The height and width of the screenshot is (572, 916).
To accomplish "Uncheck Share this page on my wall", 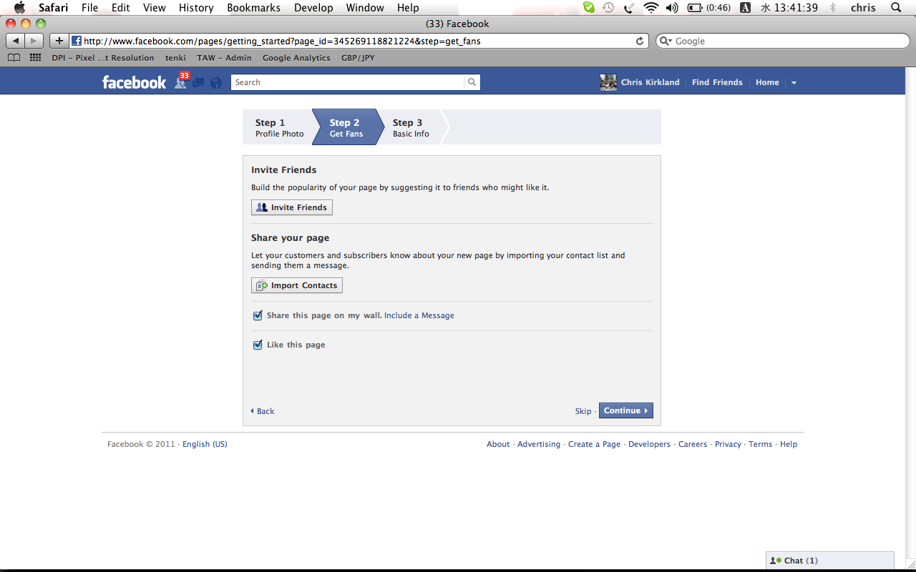I will tap(258, 315).
